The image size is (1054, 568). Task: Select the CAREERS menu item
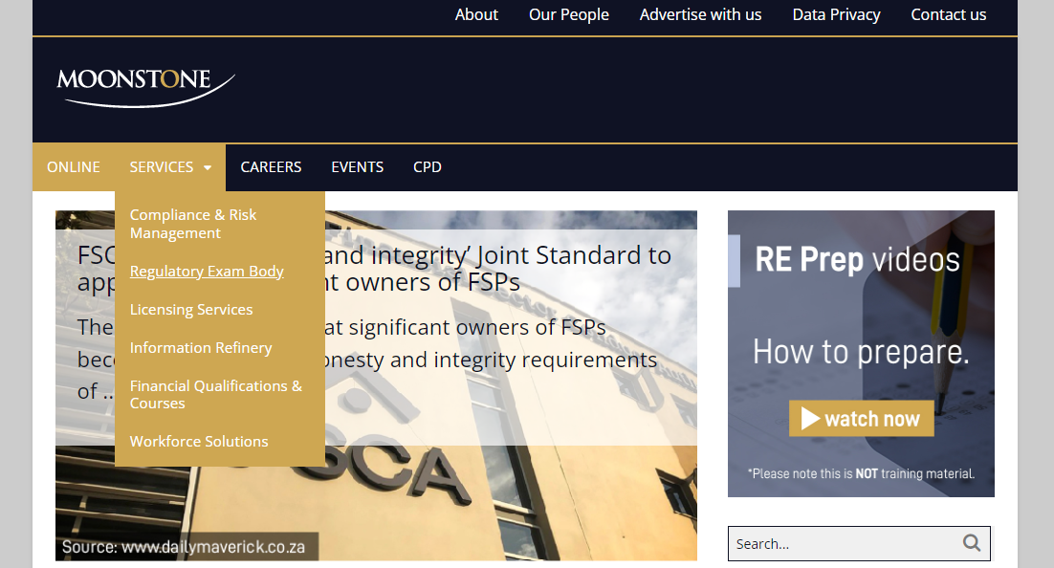pos(271,166)
